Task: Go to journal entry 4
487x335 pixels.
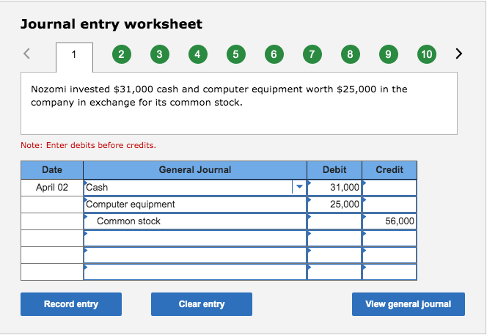Action: point(198,54)
